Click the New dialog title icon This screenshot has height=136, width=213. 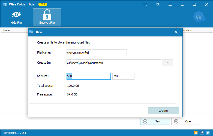coord(31,32)
